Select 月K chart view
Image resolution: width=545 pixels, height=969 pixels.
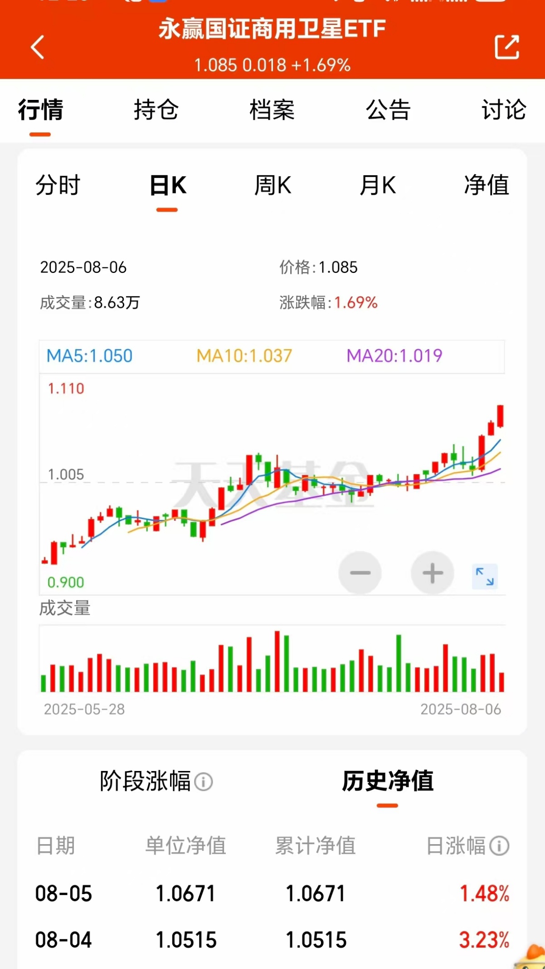point(378,185)
